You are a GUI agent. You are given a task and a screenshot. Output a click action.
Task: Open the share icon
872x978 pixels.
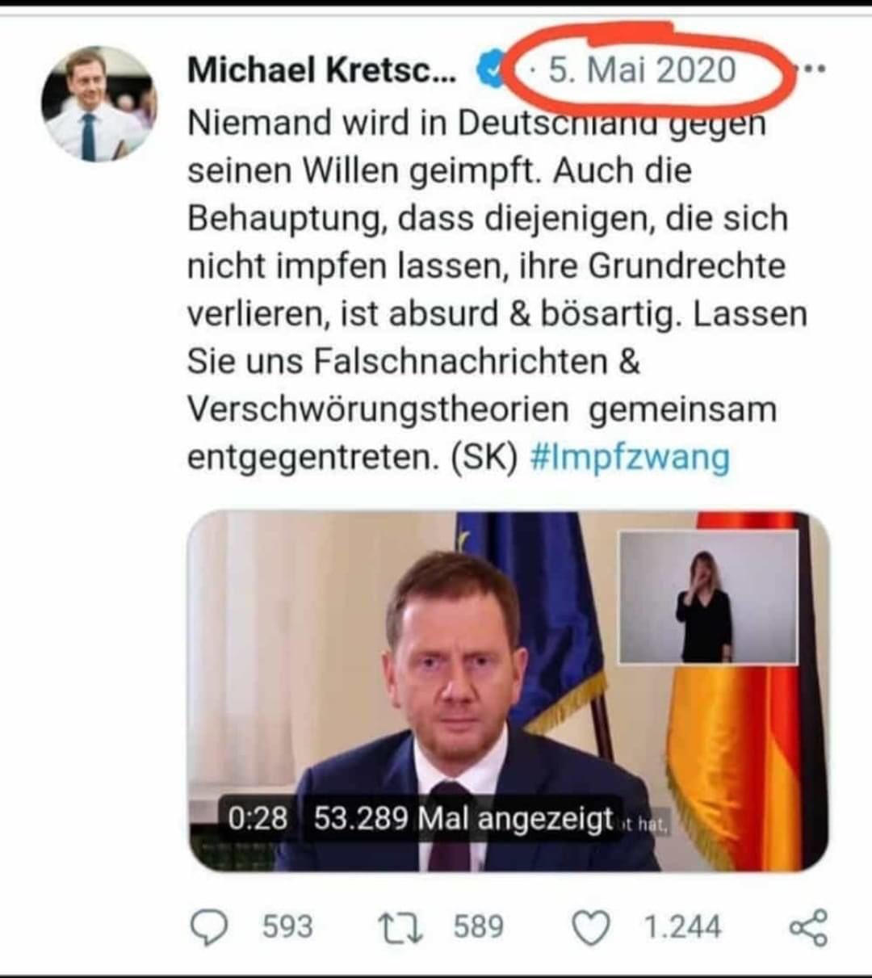click(809, 927)
